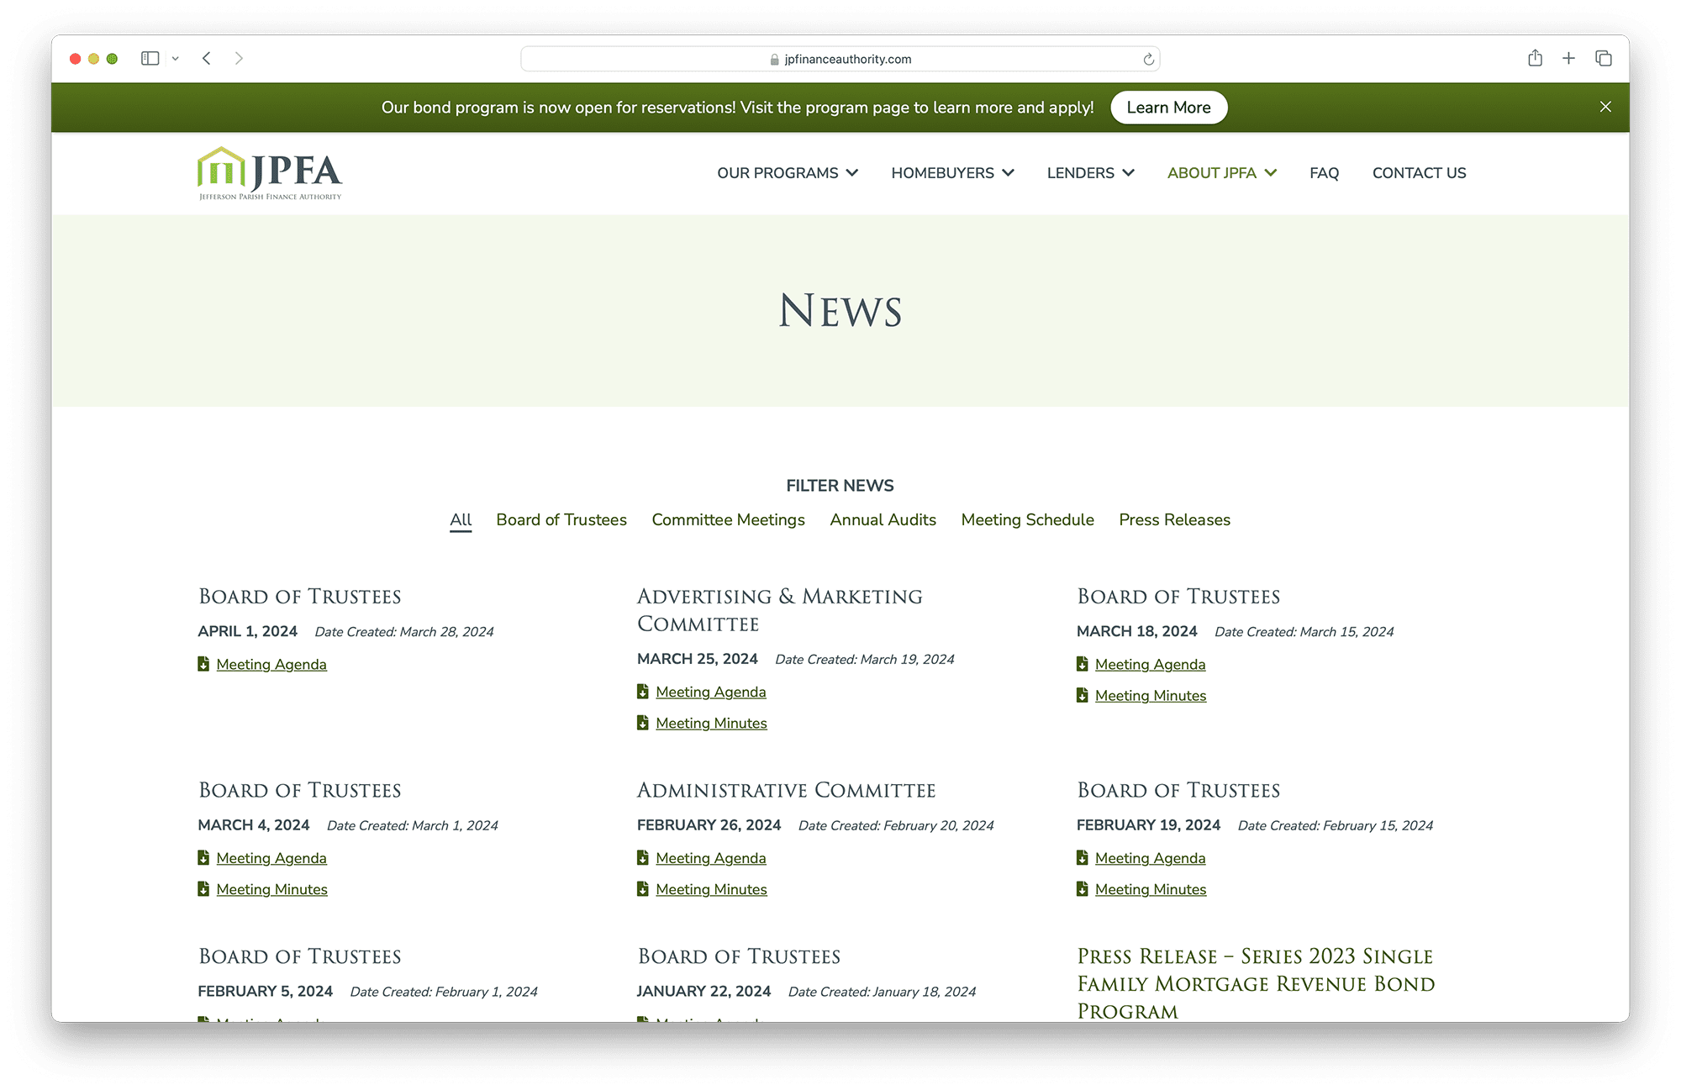Open March 18, 2024 Meeting Agenda link
Image resolution: width=1681 pixels, height=1090 pixels.
pos(1150,665)
